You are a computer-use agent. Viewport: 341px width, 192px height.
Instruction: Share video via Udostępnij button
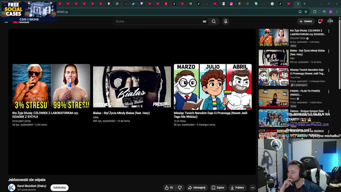click(x=197, y=187)
